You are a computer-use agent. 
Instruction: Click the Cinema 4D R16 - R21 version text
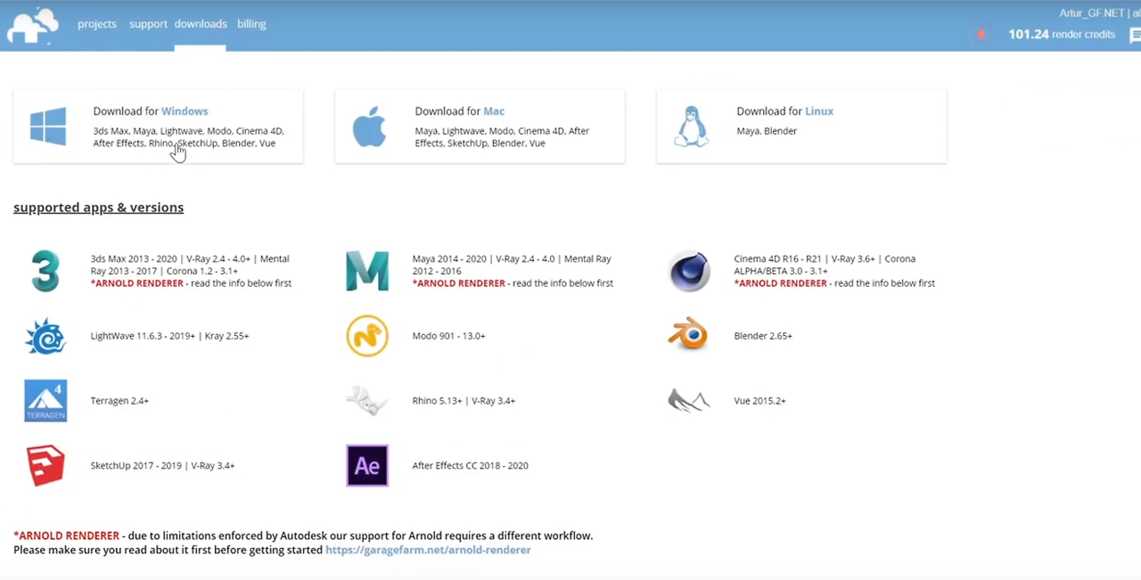click(x=825, y=265)
